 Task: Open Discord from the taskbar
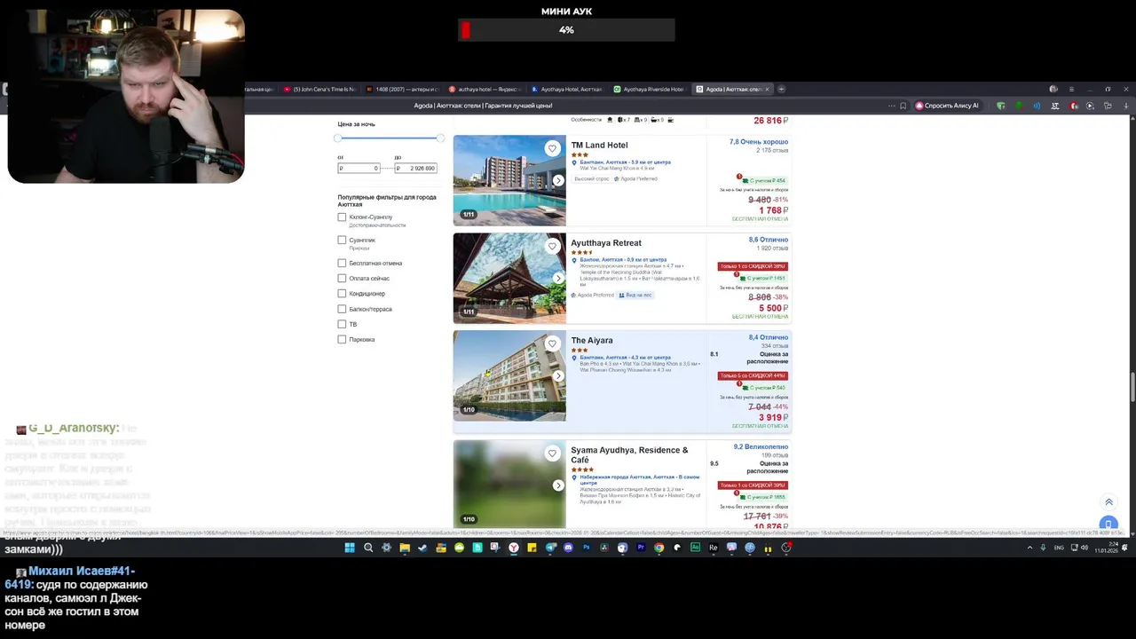coord(568,548)
